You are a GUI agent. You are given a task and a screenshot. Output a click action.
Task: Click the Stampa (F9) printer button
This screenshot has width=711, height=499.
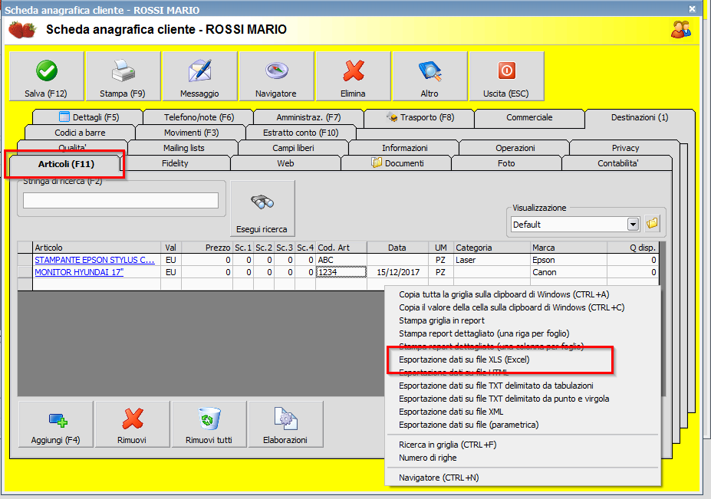123,76
